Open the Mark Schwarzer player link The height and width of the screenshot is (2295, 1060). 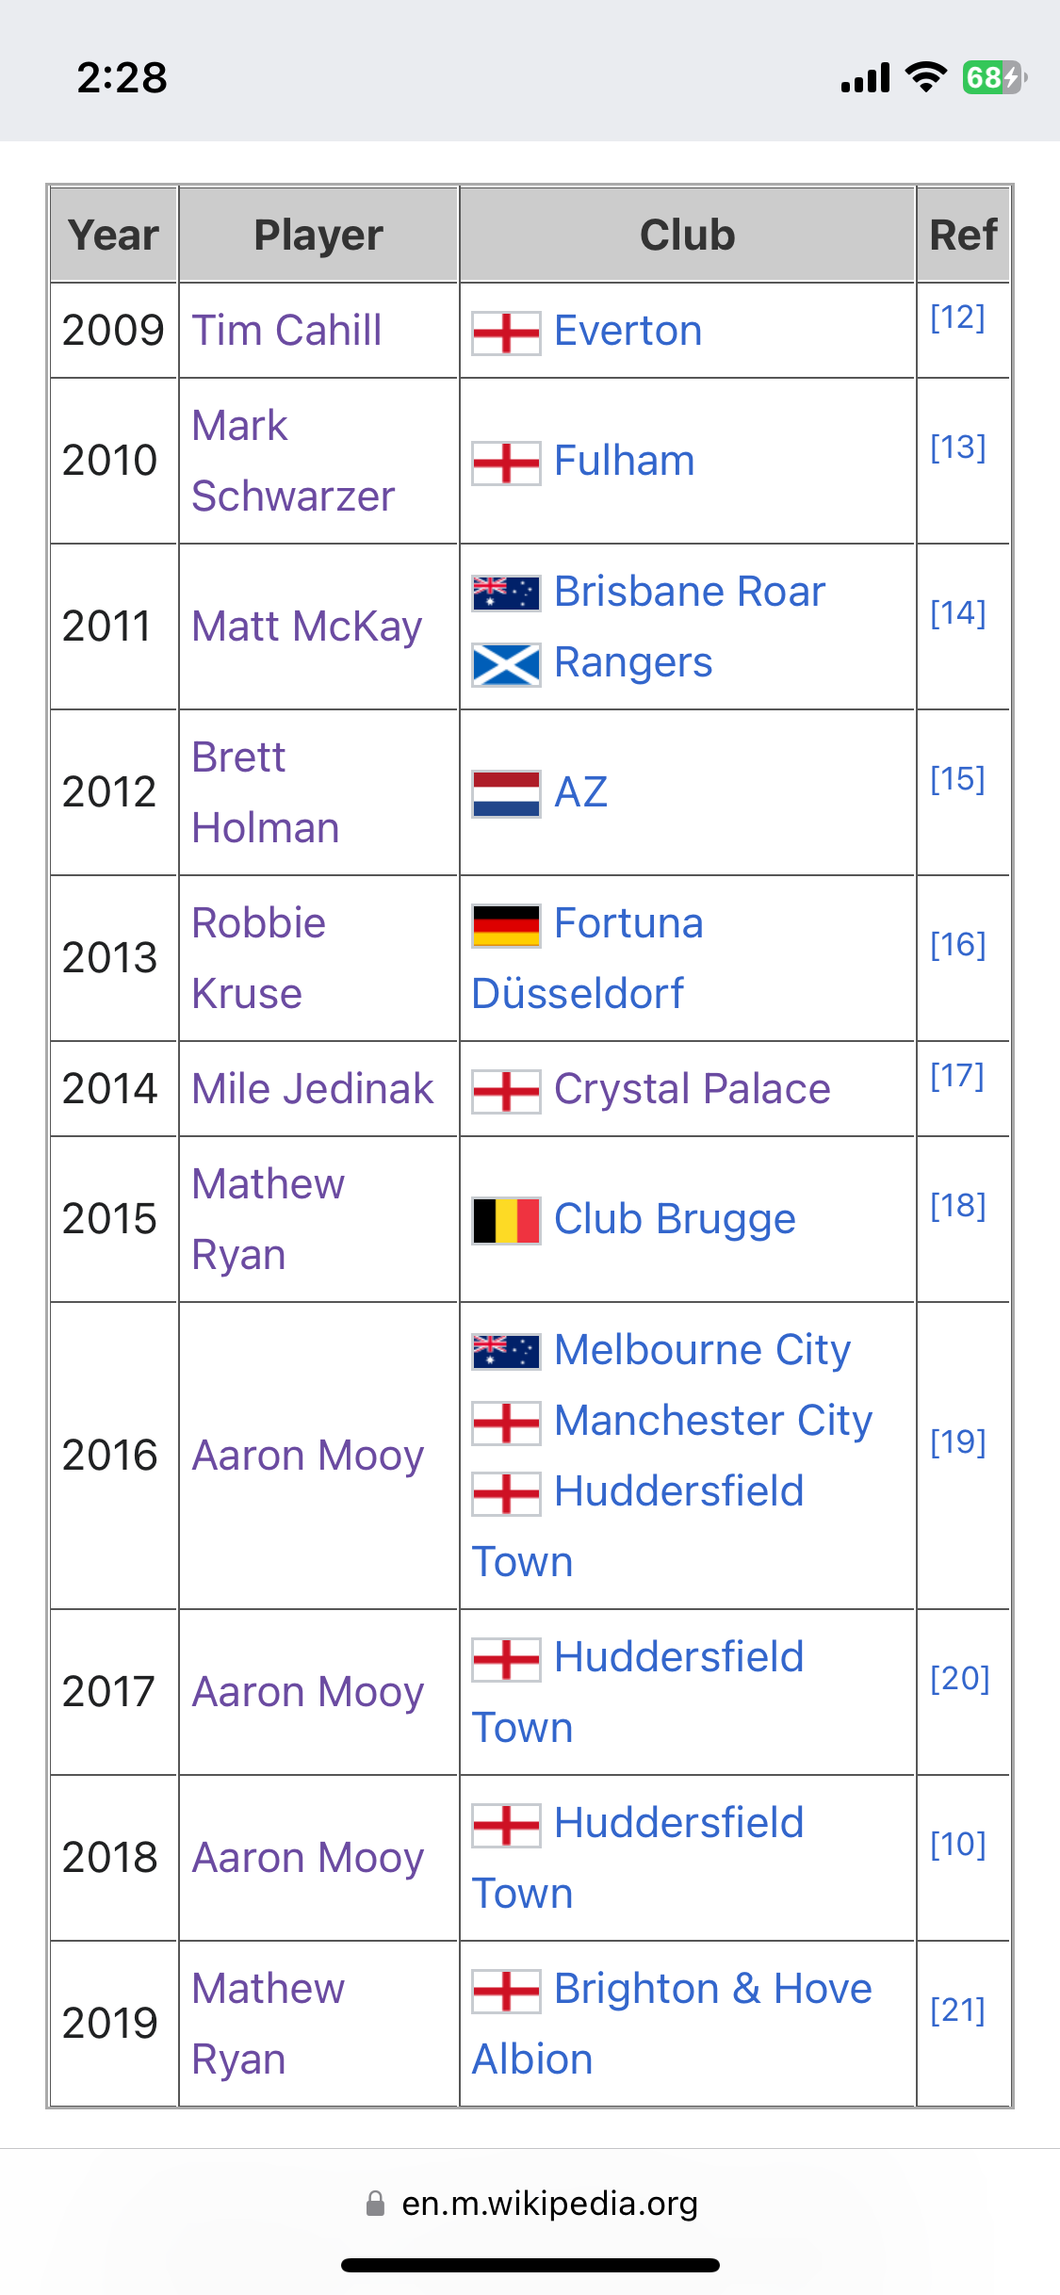click(x=293, y=461)
